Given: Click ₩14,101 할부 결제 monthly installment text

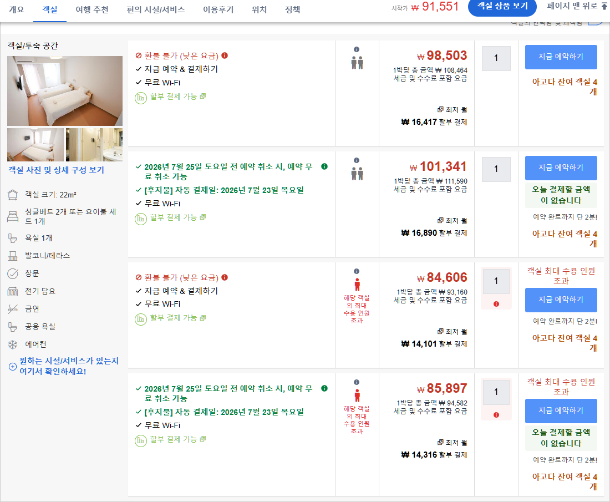Looking at the screenshot, I should (434, 344).
